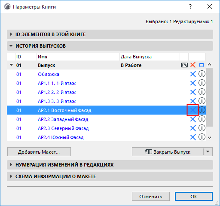
Task: Remove АР1.2 2. 2-й этаж with blue X
Action: [193, 92]
